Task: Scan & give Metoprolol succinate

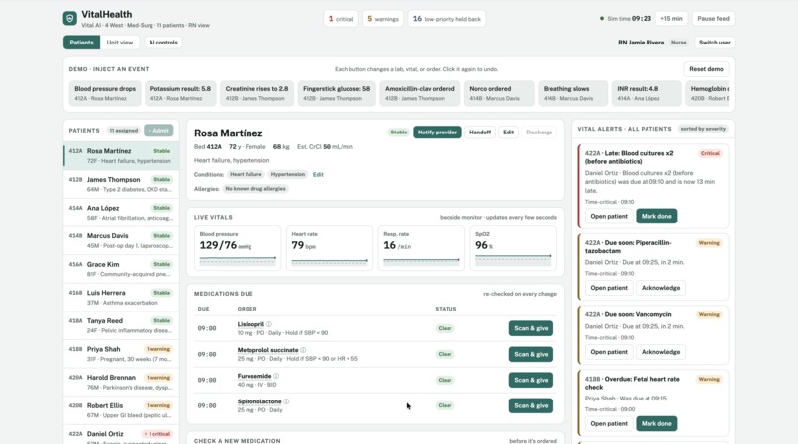Action: [531, 354]
